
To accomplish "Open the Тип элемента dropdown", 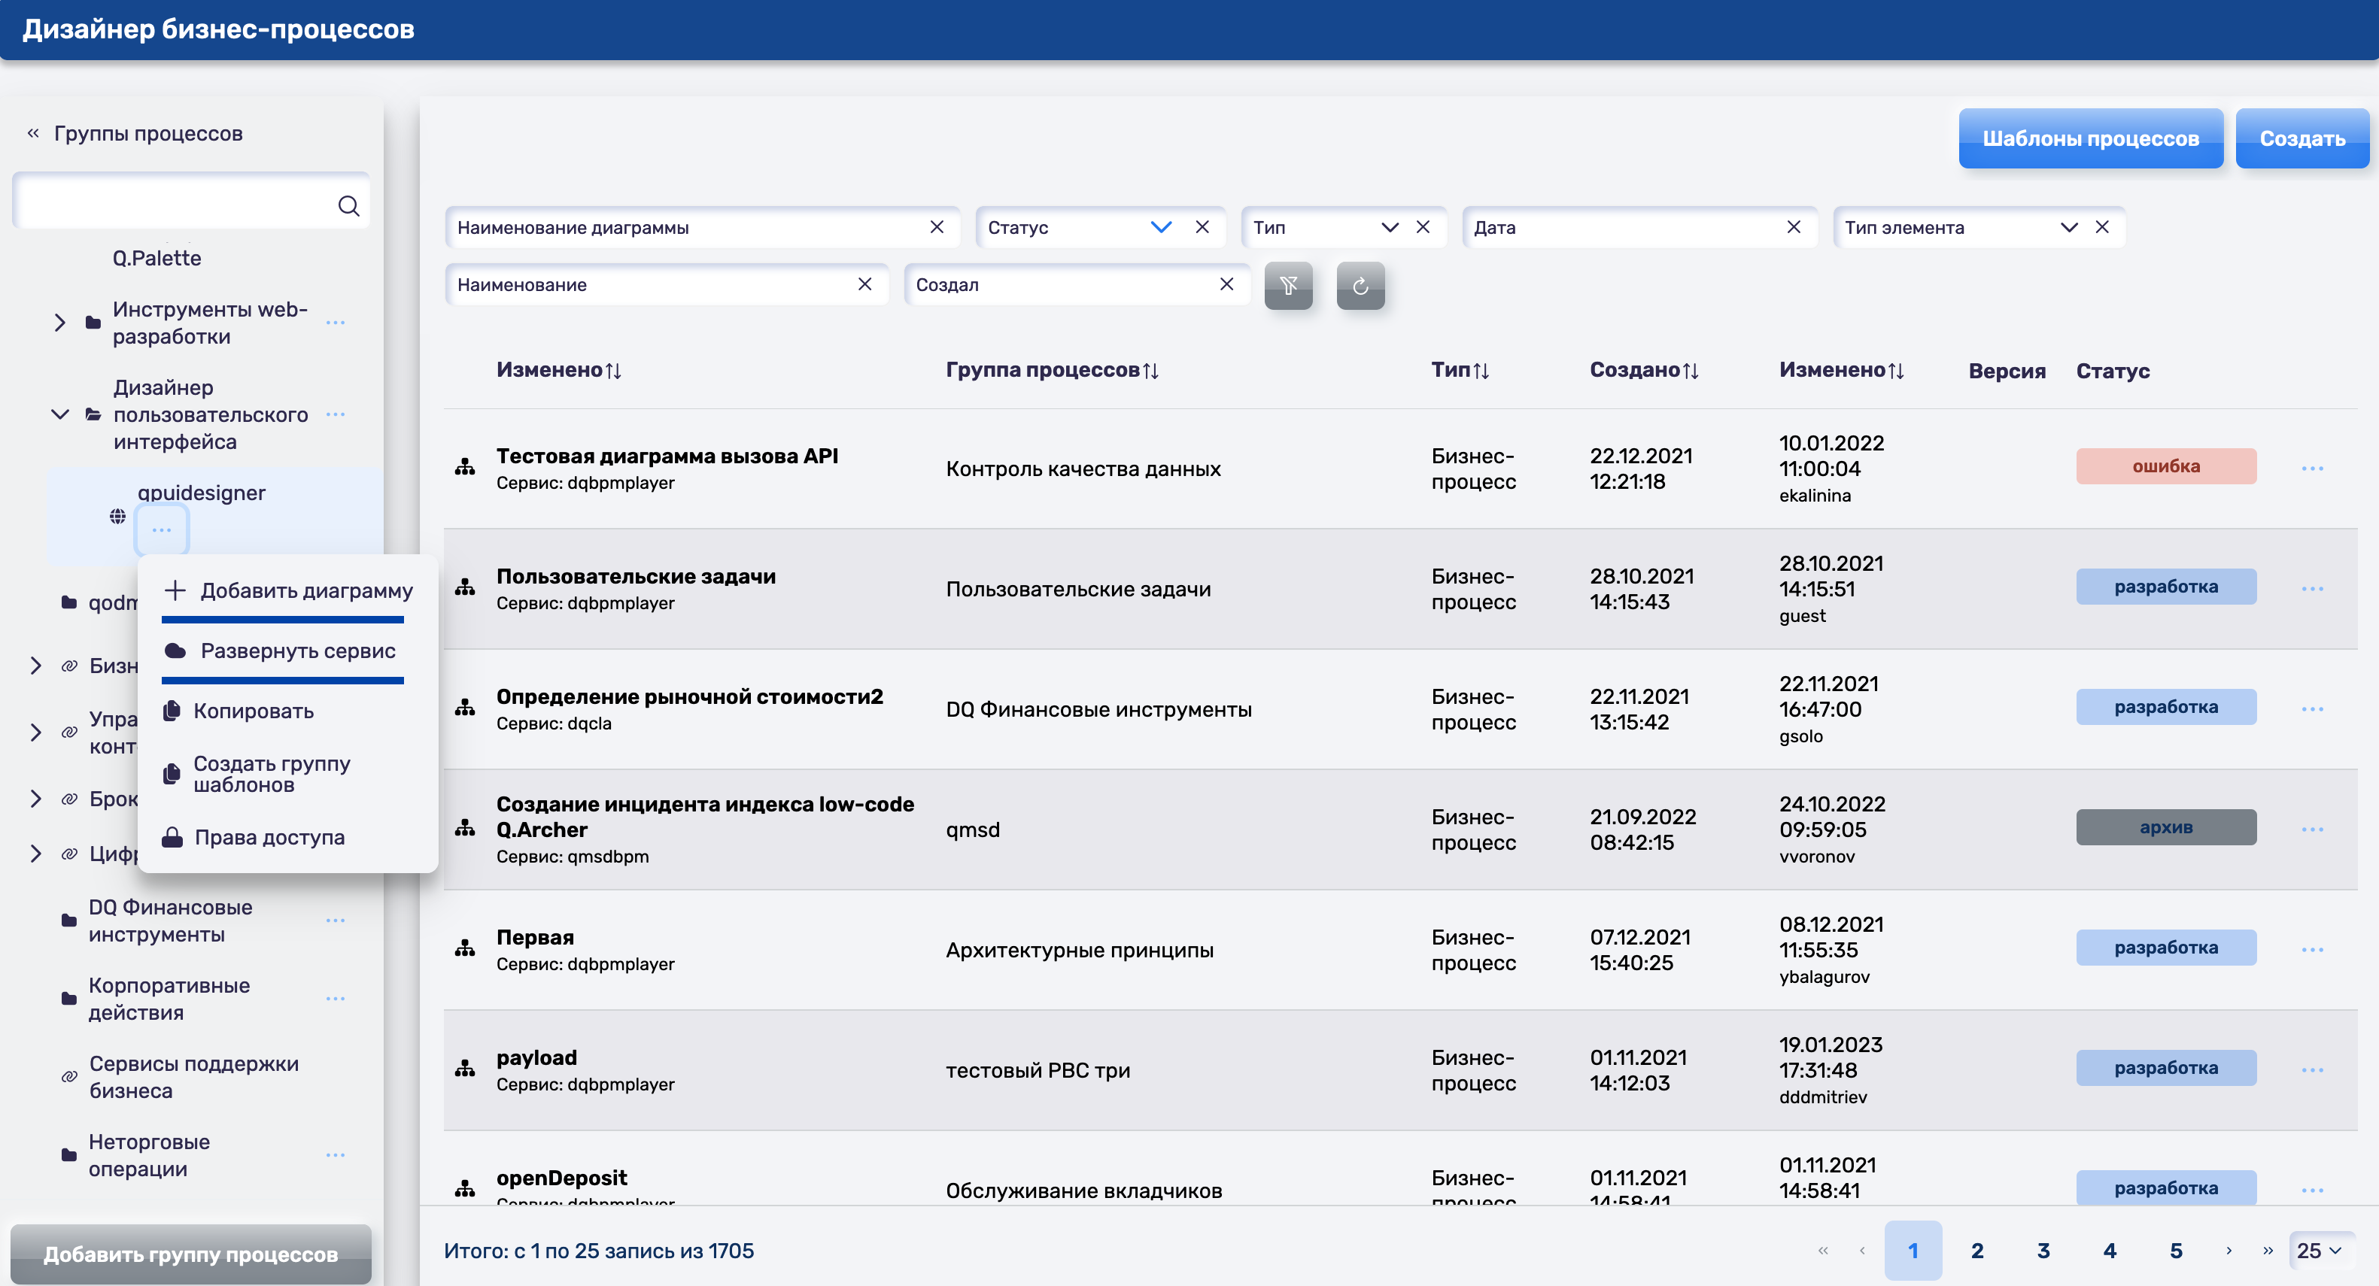I will pos(2069,227).
